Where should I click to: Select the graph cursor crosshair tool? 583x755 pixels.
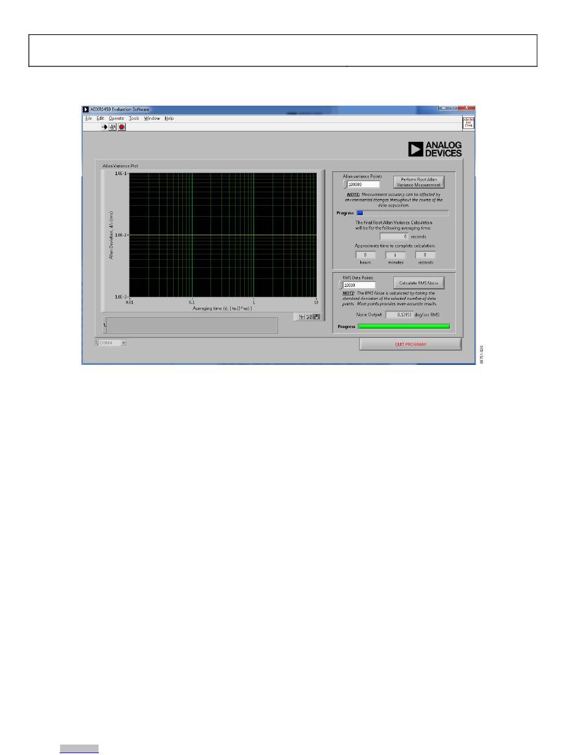point(301,317)
